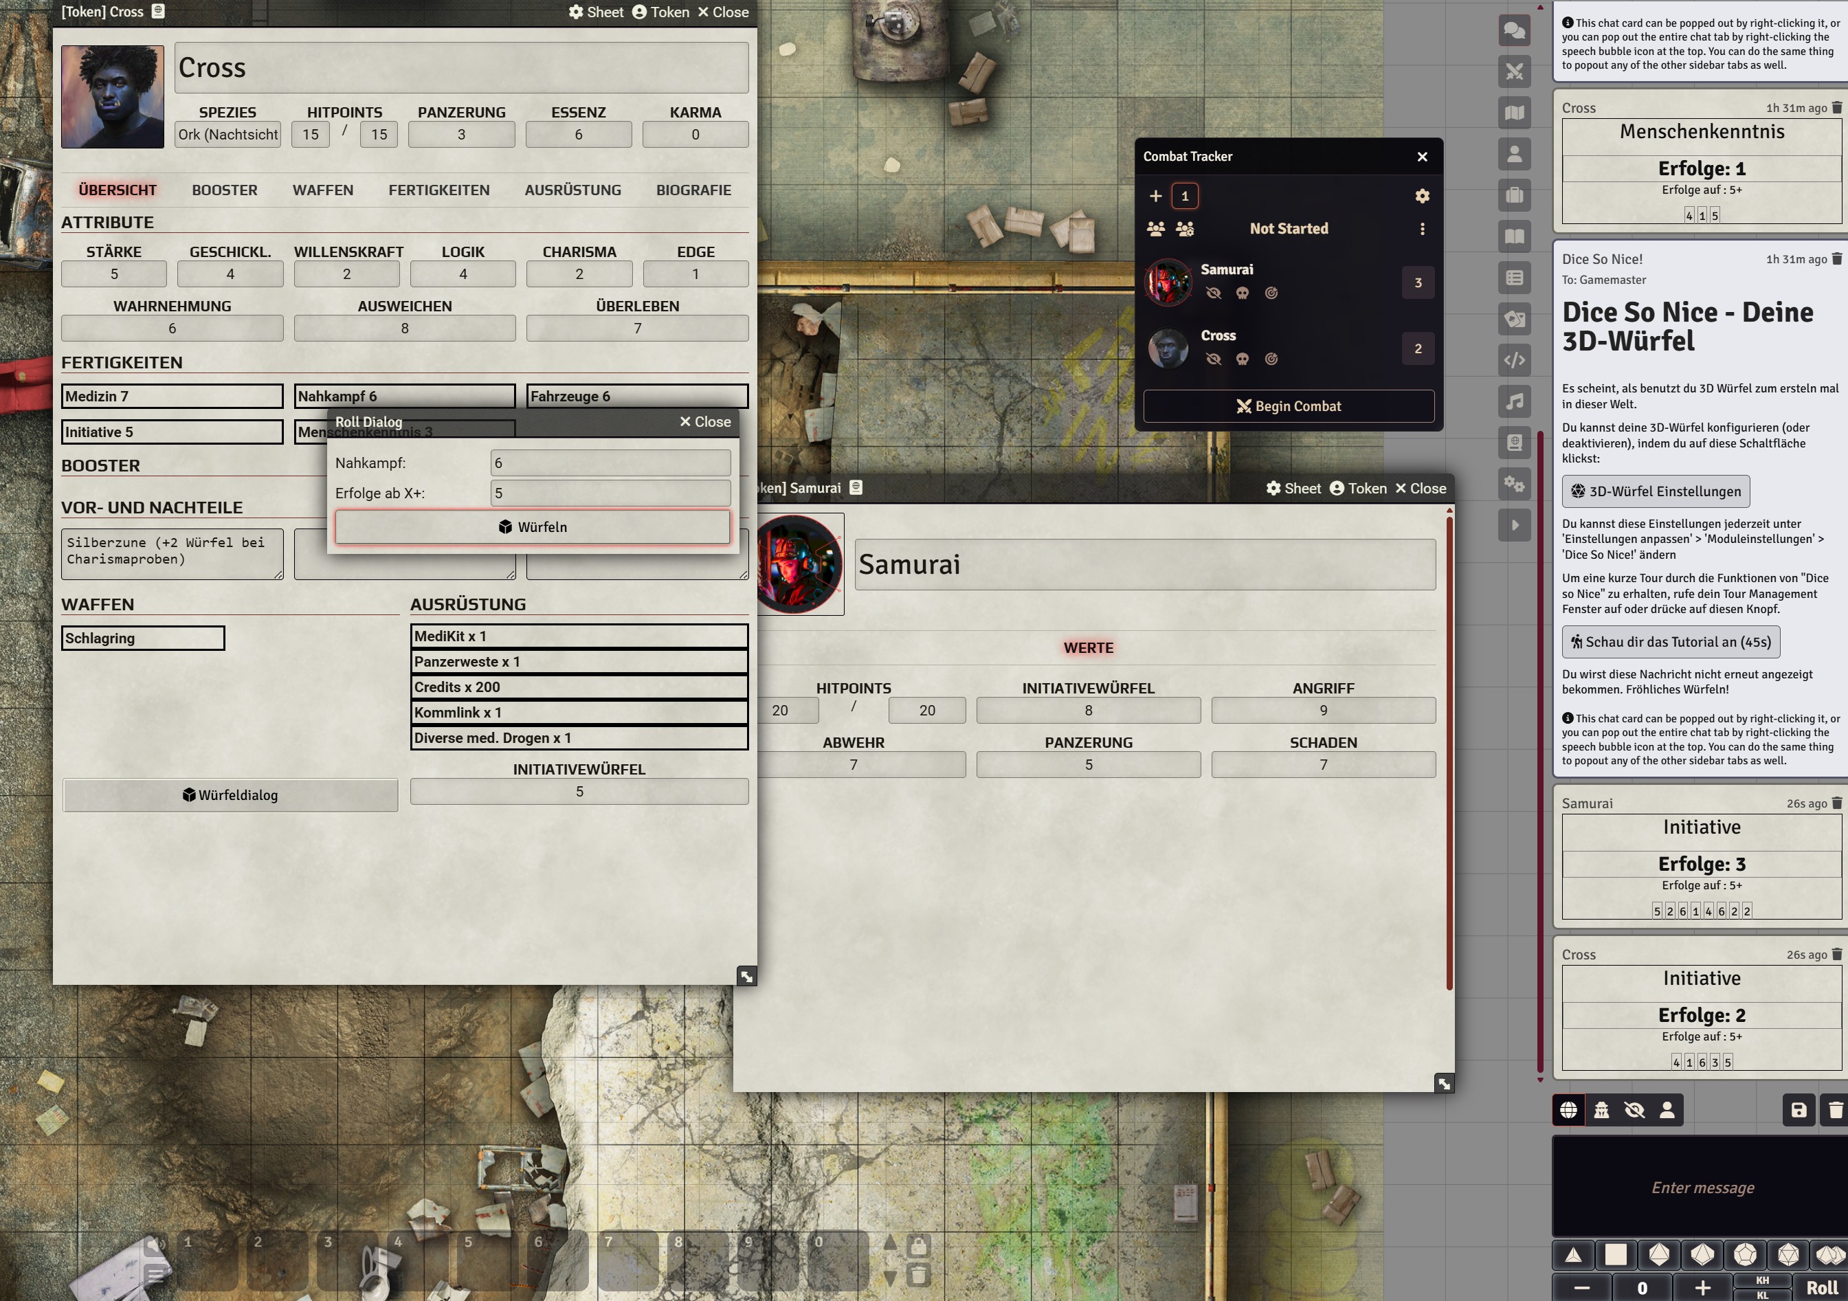1848x1301 pixels.
Task: Delete Cross Menschenkenntnis chat message
Action: (x=1836, y=108)
